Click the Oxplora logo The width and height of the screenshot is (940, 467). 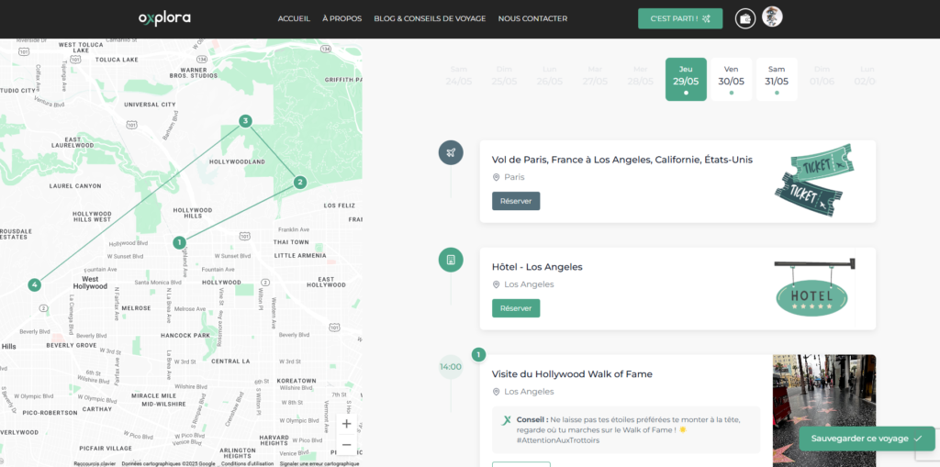164,18
